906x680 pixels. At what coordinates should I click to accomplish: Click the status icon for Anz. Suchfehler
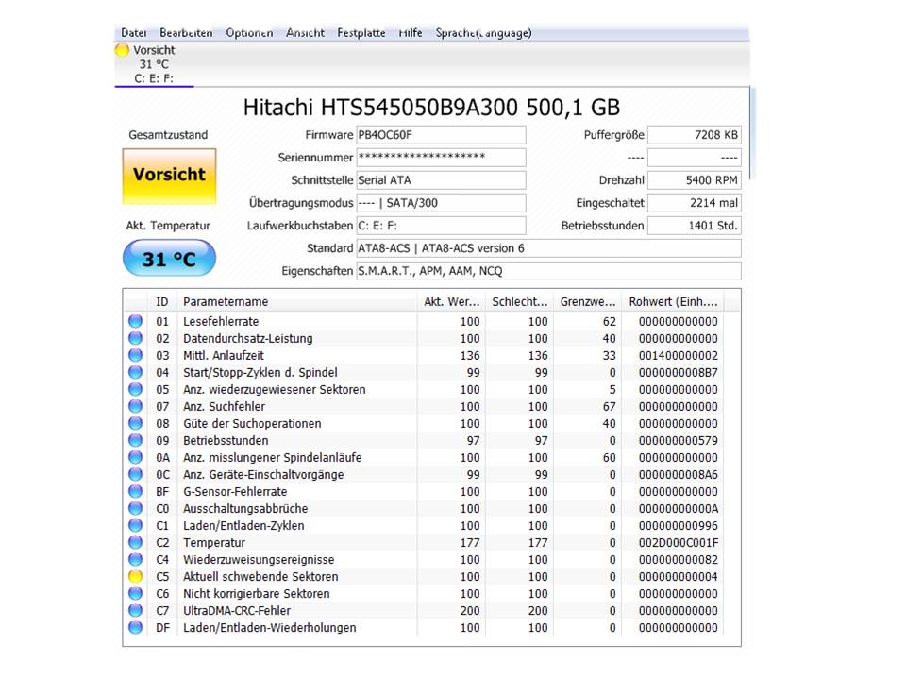(x=135, y=406)
